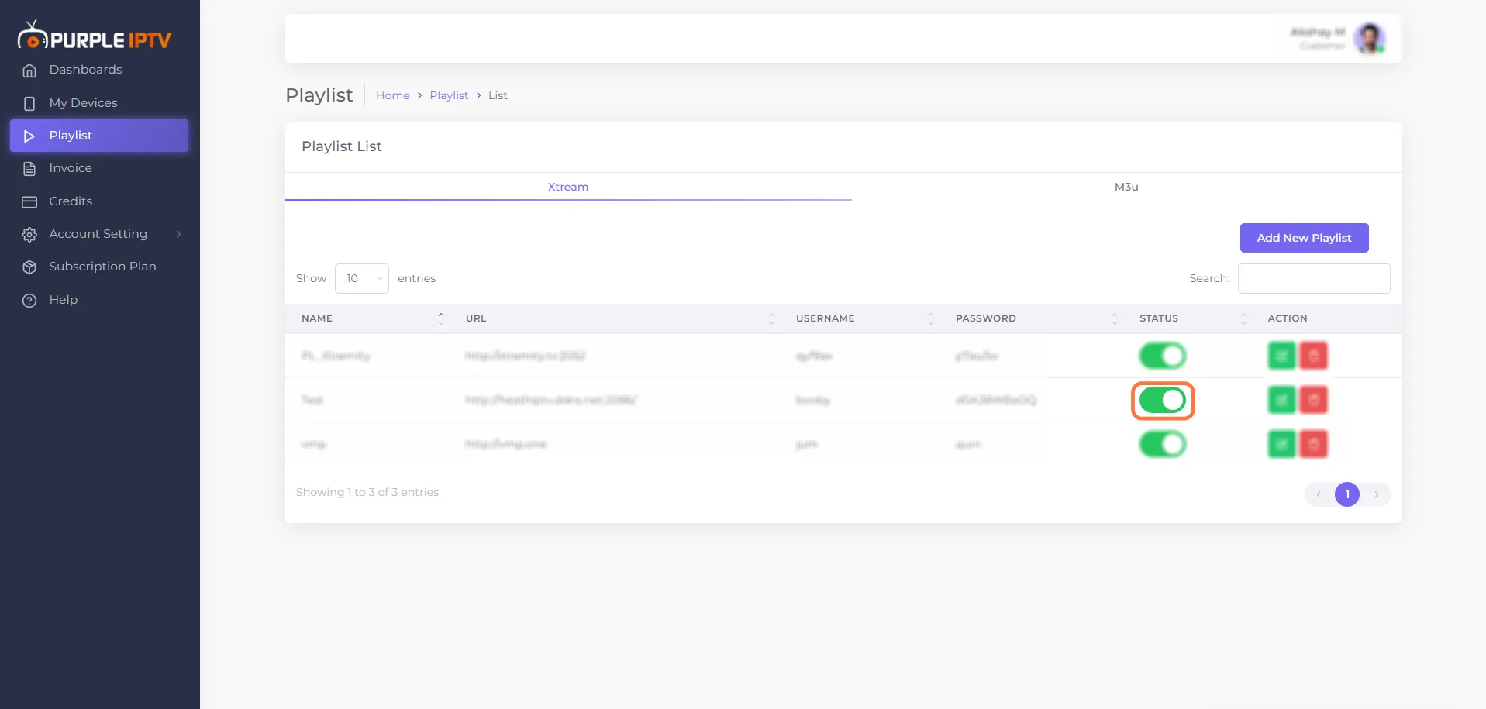The image size is (1486, 709).
Task: Focus the Search input field
Action: (1314, 278)
